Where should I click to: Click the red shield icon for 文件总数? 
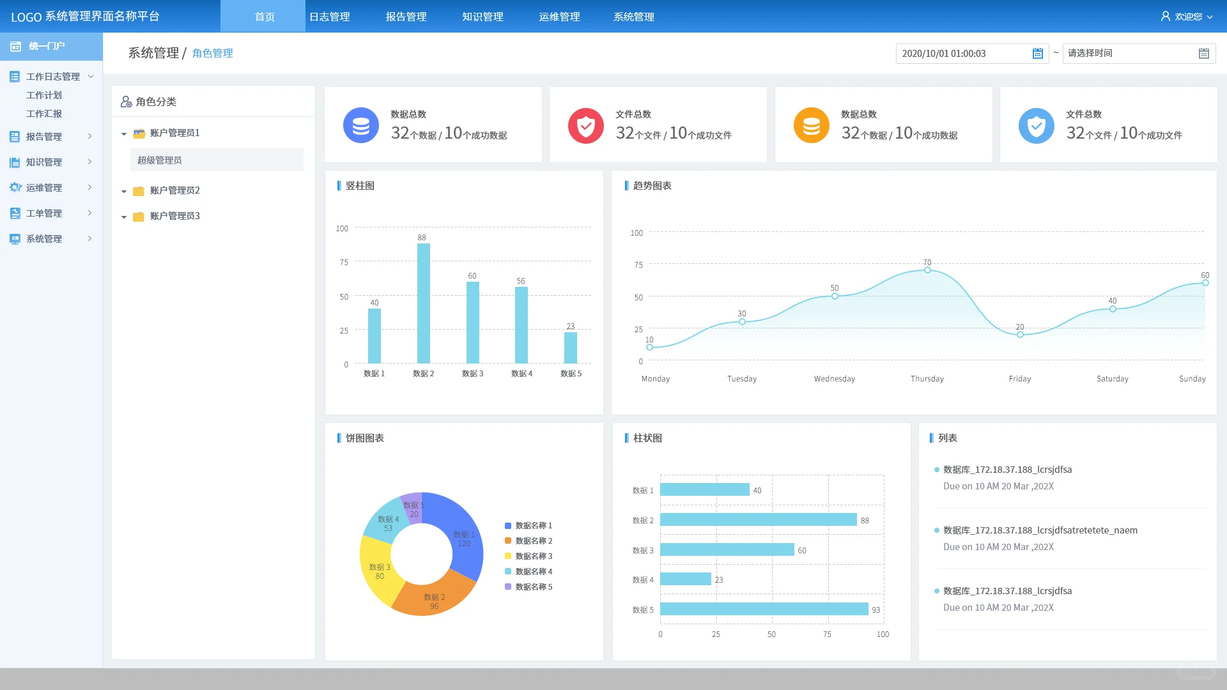coord(585,125)
